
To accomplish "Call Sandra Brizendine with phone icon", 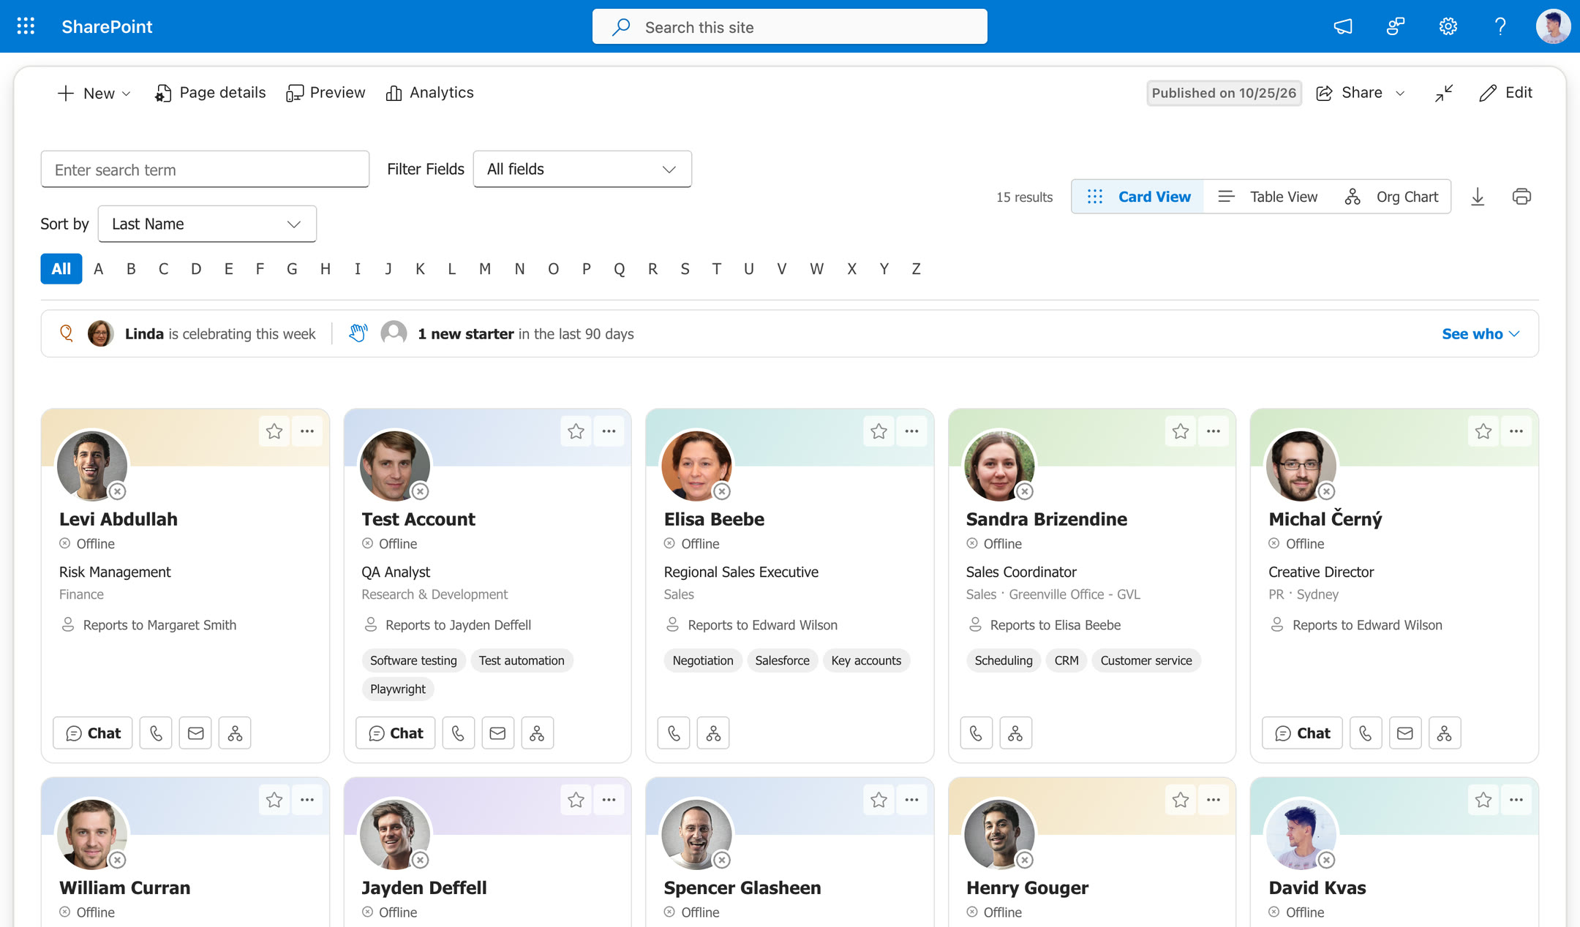I will [x=976, y=733].
